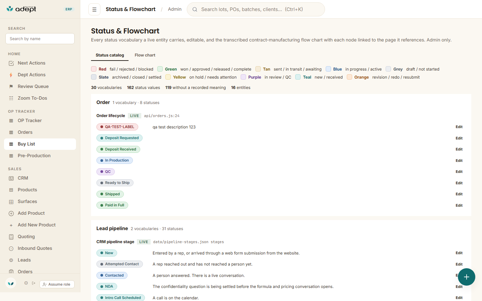Click the Blue legend color swatch

[328, 69]
